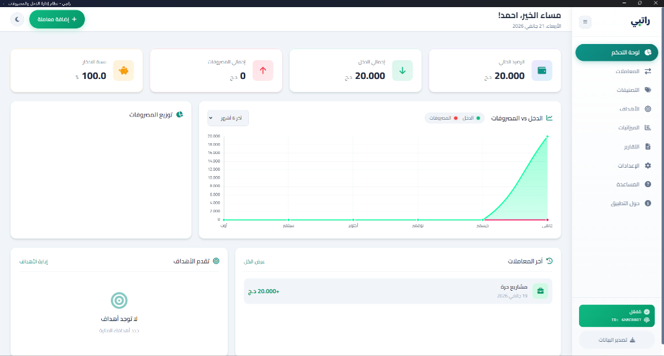664x356 pixels.
Task: Open الإعدادات via its gear icon
Action: click(x=648, y=166)
